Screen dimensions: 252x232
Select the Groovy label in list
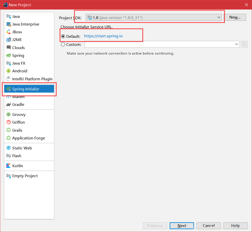point(19,115)
